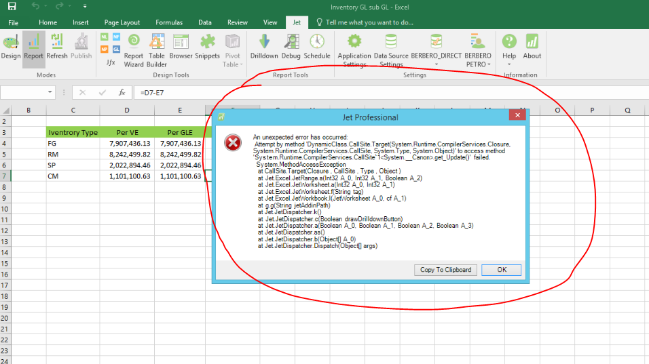Select the SP inventory type cell
The height and width of the screenshot is (364, 649).
coord(73,165)
